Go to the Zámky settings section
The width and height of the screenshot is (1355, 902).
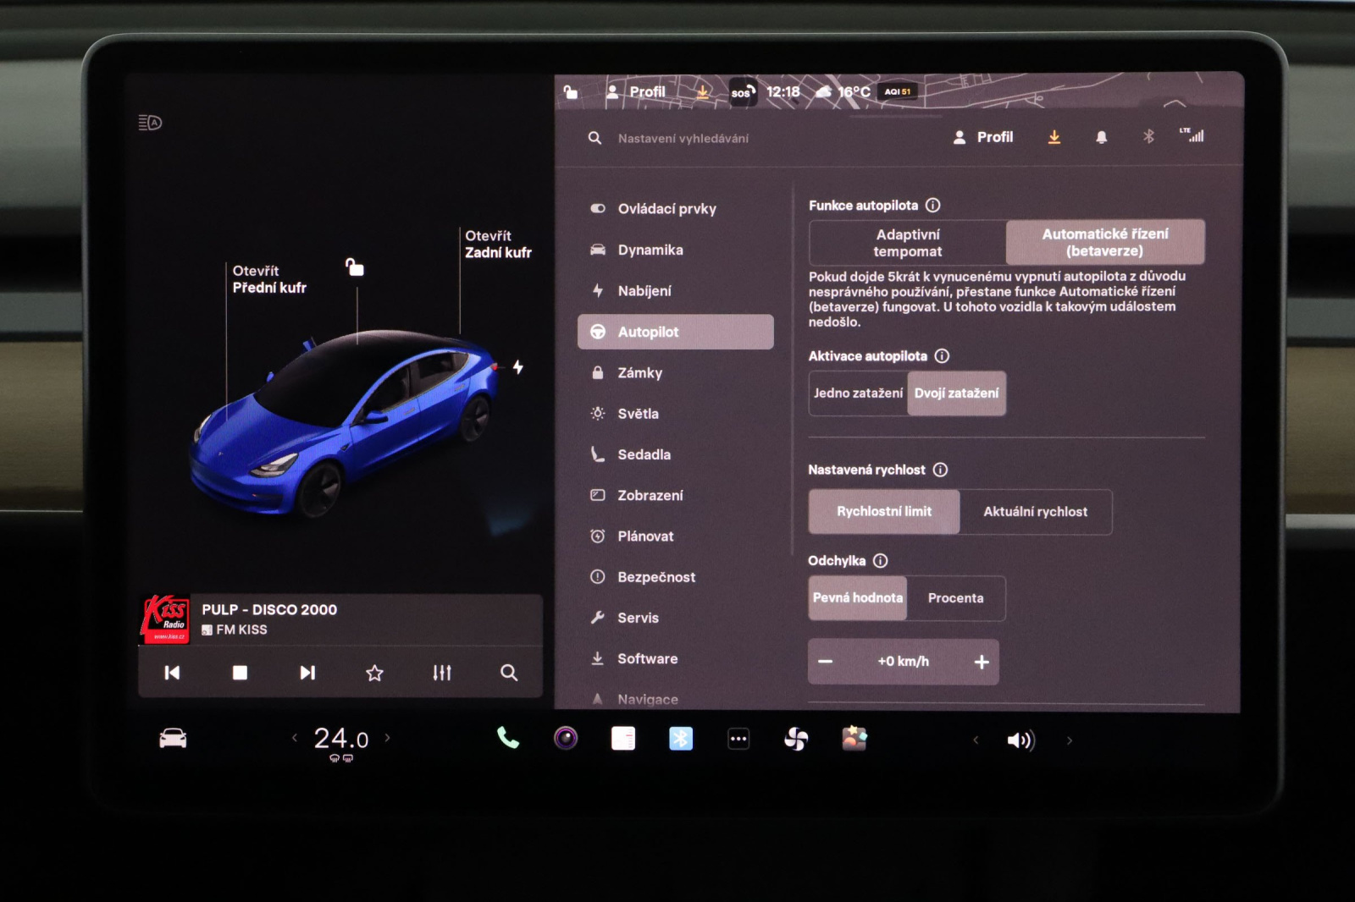coord(640,373)
